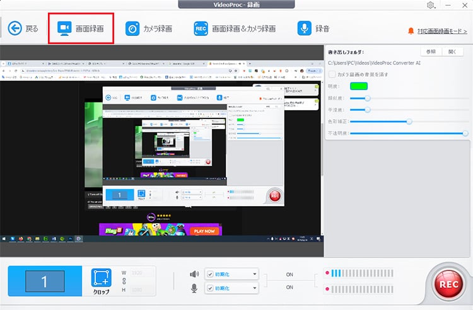Enable カメラ録画の背景を消す checkbox
Viewport: 473px width, 310px height.
332,74
